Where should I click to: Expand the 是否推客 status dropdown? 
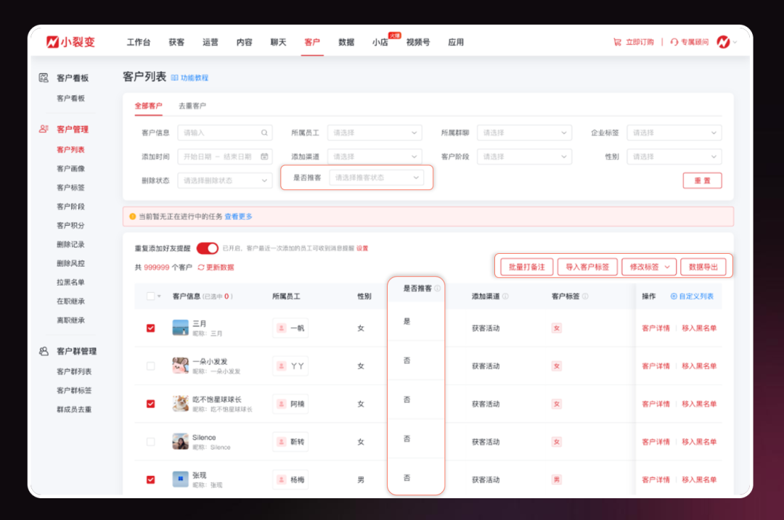tap(376, 178)
